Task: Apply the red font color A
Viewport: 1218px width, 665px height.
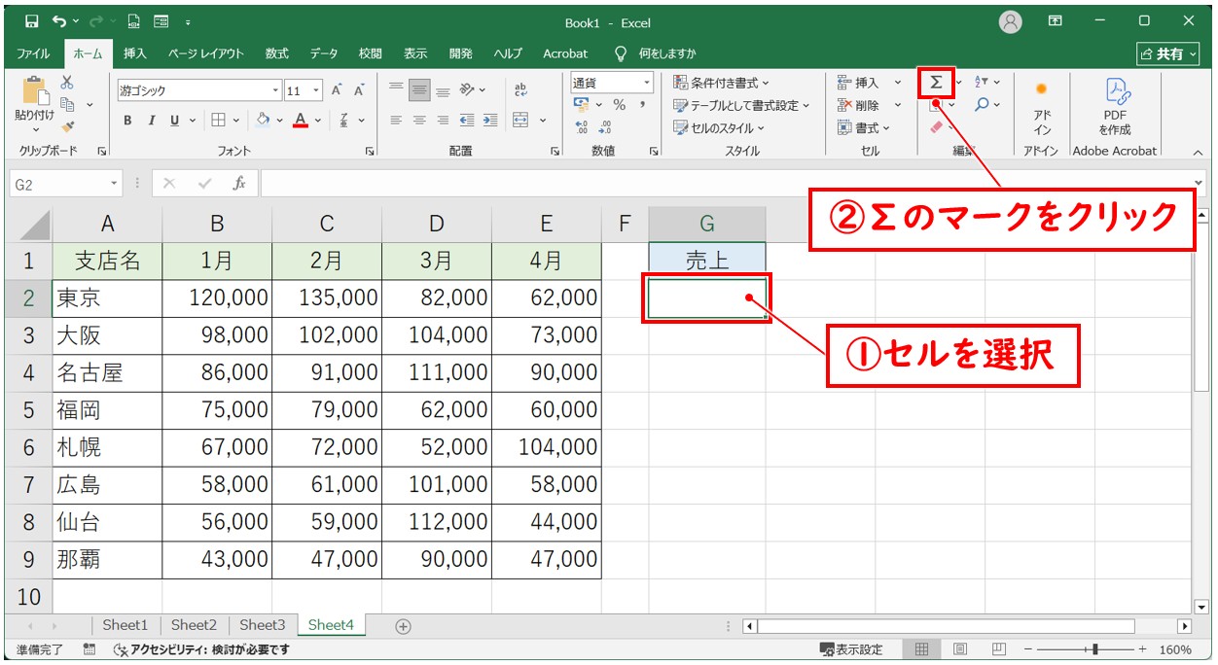Action: coord(301,121)
